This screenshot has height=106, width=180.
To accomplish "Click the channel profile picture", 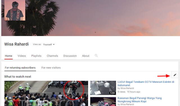I will 15,10.
